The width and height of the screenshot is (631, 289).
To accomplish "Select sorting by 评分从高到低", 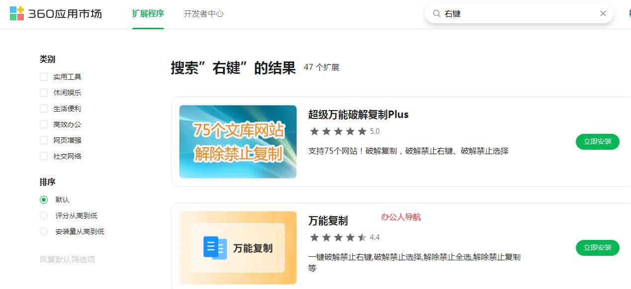I will point(44,215).
